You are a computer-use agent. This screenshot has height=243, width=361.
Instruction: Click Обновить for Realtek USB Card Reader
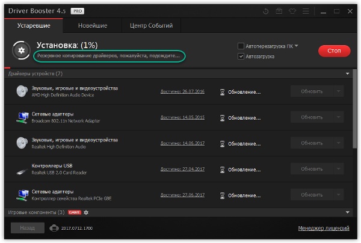click(312, 168)
